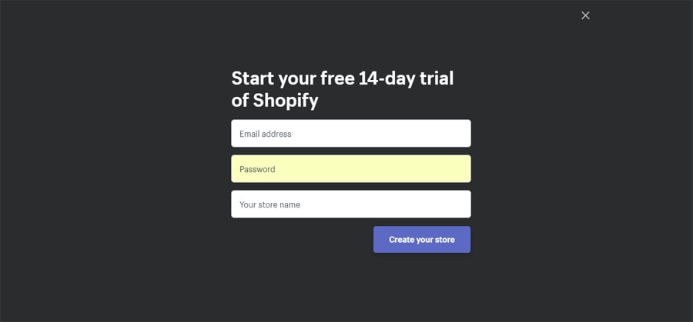The image size is (693, 322).
Task: Close the signup dialog with the X
Action: click(585, 15)
